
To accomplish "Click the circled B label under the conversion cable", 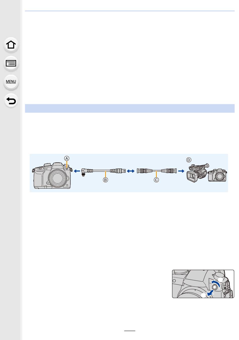I will coord(106,180).
